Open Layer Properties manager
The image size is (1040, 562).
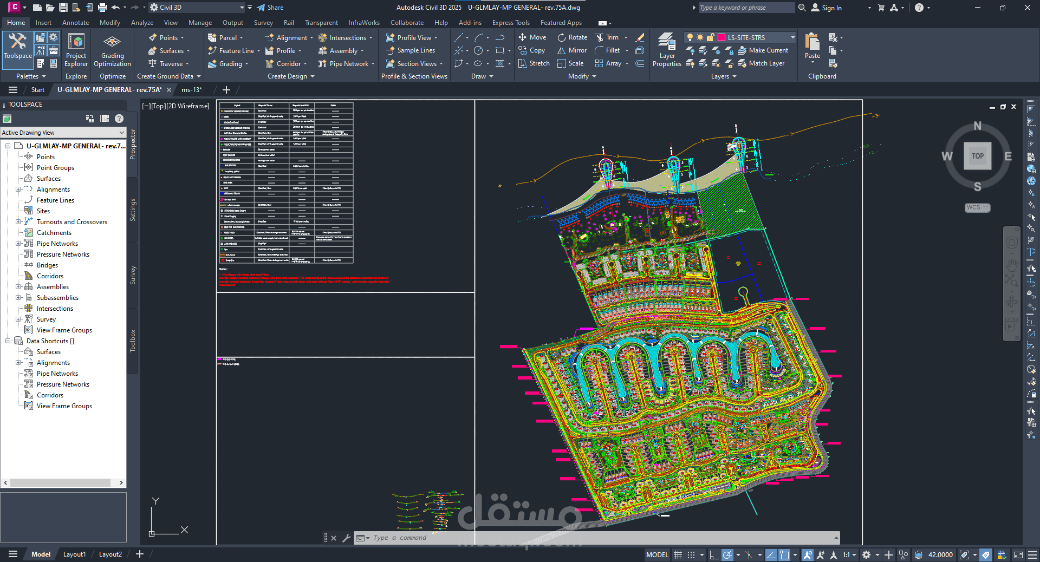(x=667, y=50)
